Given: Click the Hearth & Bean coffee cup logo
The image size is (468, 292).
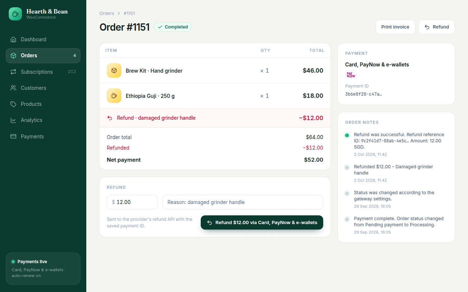Looking at the screenshot, I should 15,14.
